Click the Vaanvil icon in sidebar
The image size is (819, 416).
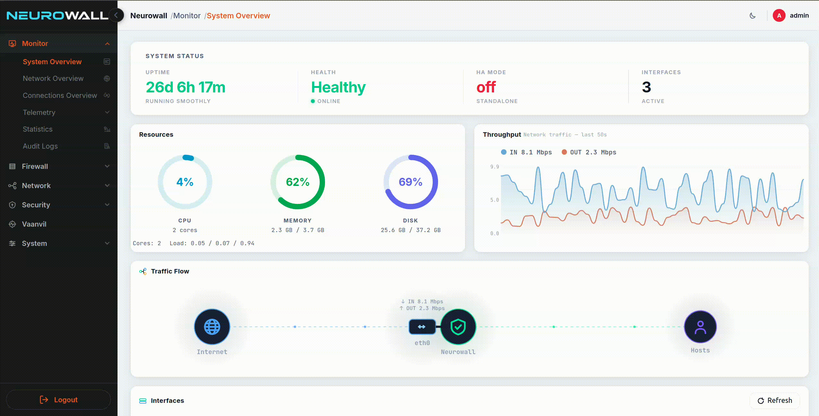12,224
